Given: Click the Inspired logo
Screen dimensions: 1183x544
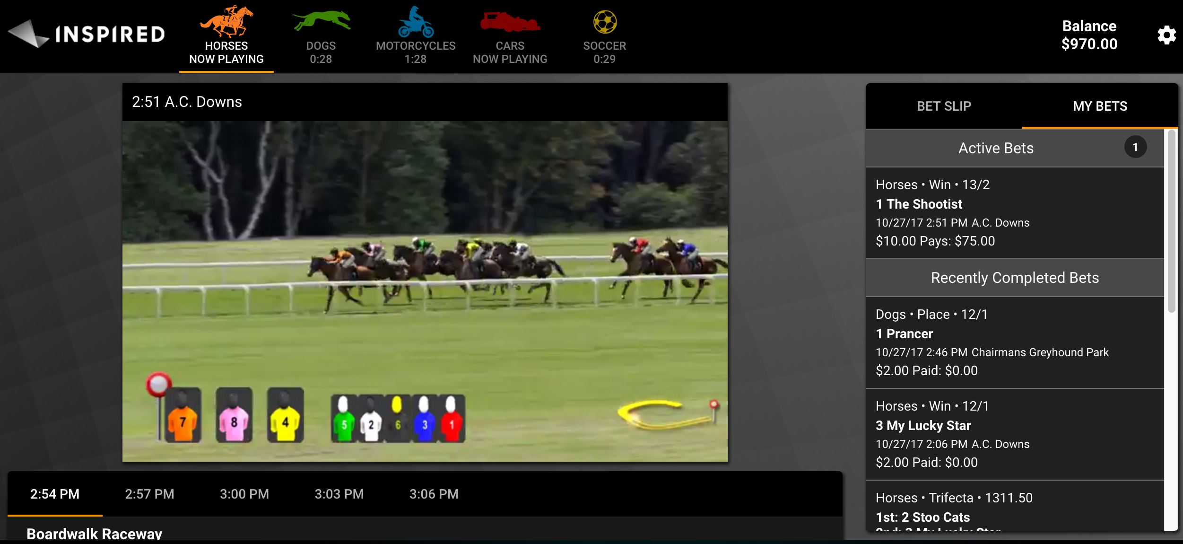Looking at the screenshot, I should [87, 34].
